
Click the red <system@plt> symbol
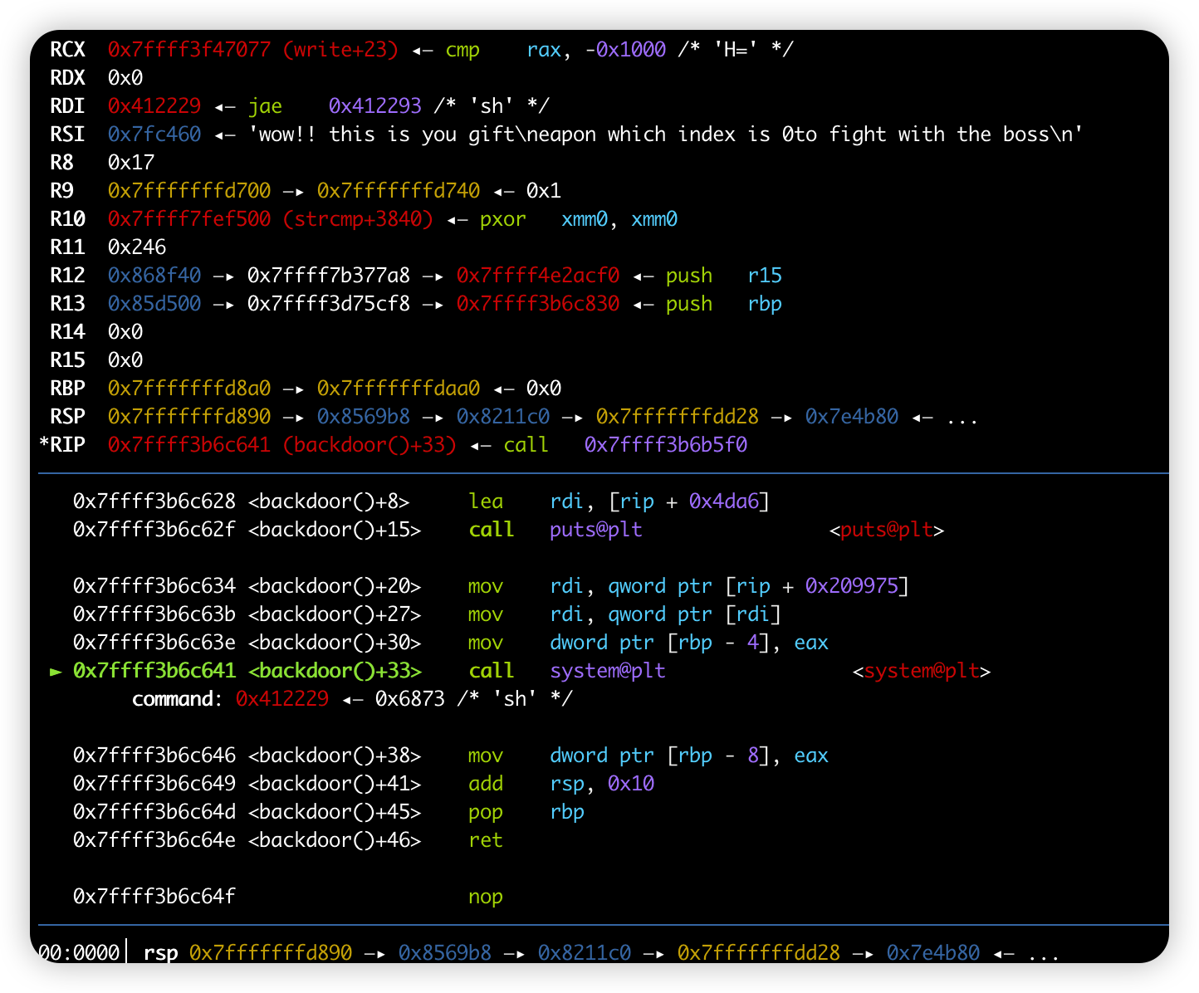(922, 671)
